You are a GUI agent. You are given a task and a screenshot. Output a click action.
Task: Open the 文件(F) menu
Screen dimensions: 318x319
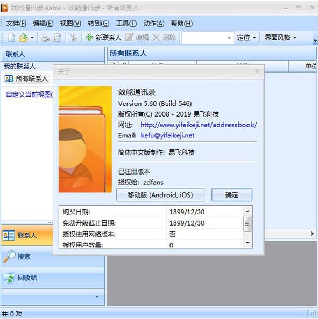click(x=16, y=24)
